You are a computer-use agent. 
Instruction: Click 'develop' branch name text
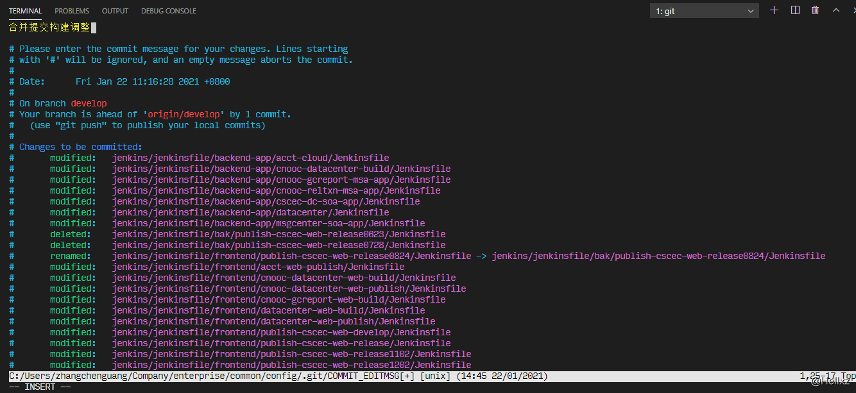click(x=89, y=103)
